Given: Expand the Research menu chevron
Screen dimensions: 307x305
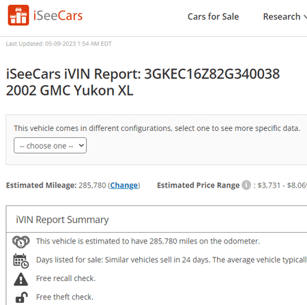Looking at the screenshot, I should coord(305,16).
